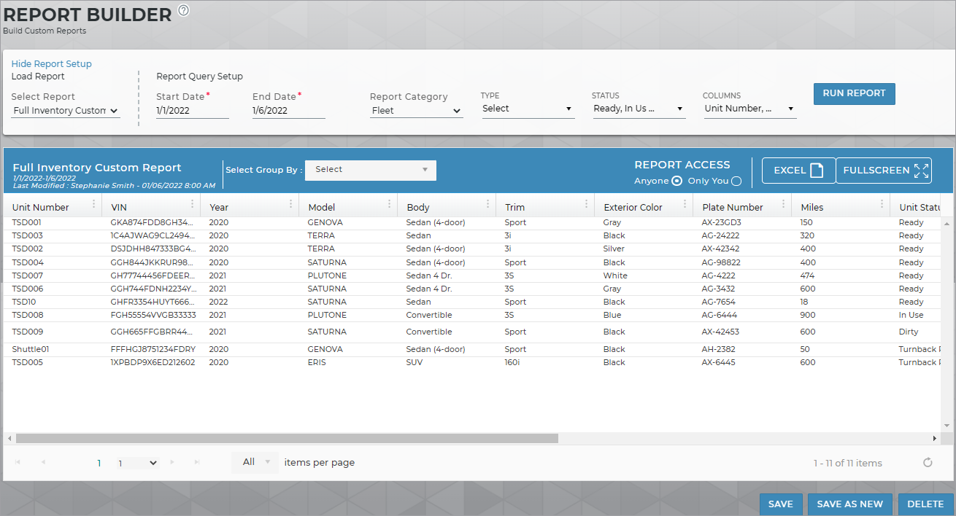Image resolution: width=956 pixels, height=516 pixels.
Task: Select the Only You report access option
Action: [736, 181]
